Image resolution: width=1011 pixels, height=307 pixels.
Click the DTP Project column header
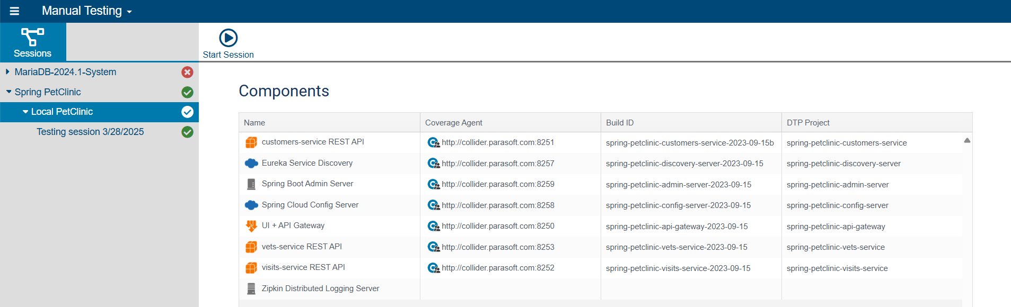click(x=877, y=122)
